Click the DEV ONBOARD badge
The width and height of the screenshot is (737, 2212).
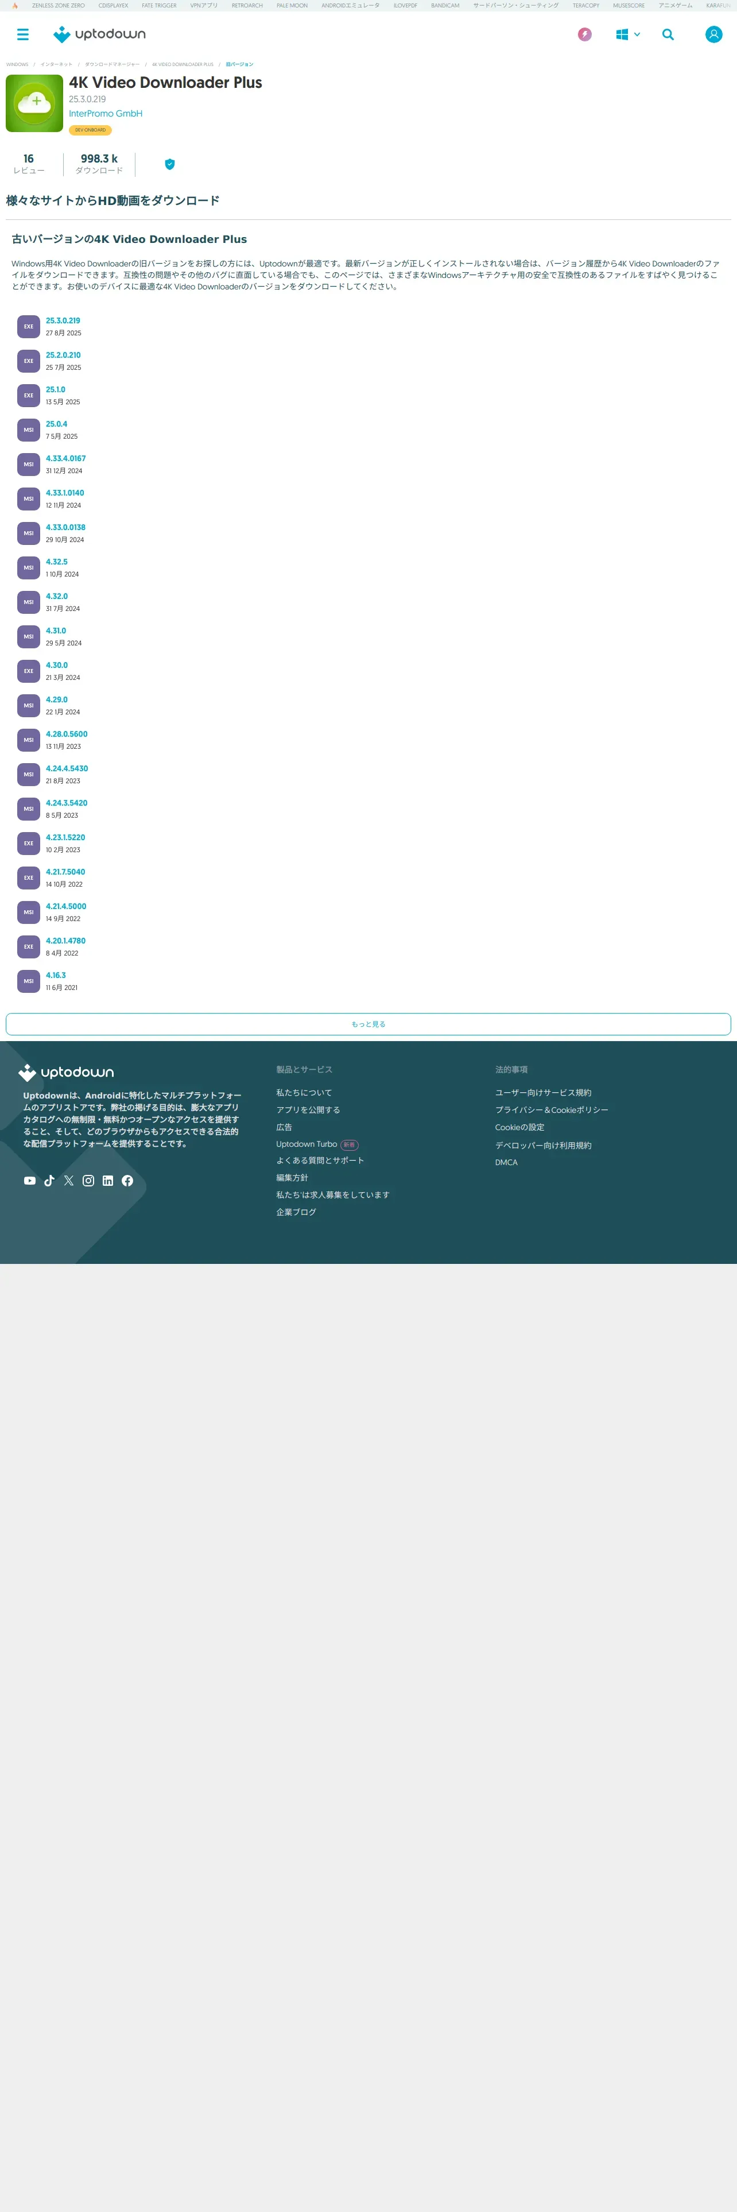pos(90,130)
